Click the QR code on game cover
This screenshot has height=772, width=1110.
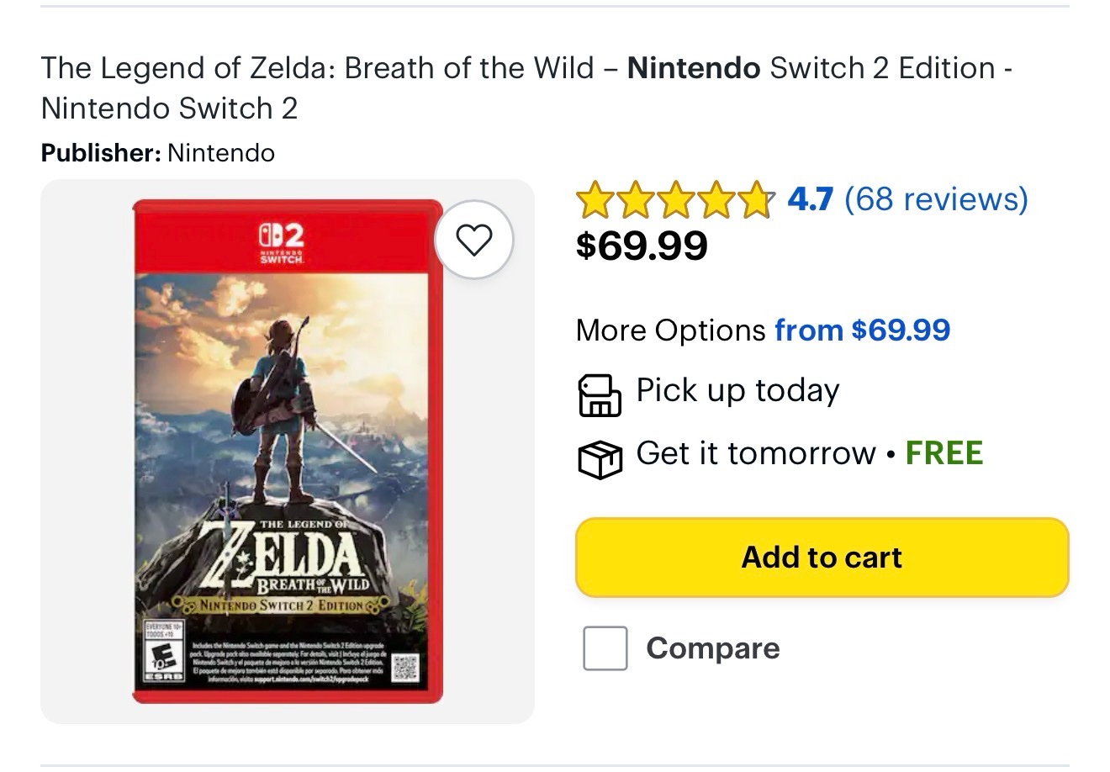404,667
